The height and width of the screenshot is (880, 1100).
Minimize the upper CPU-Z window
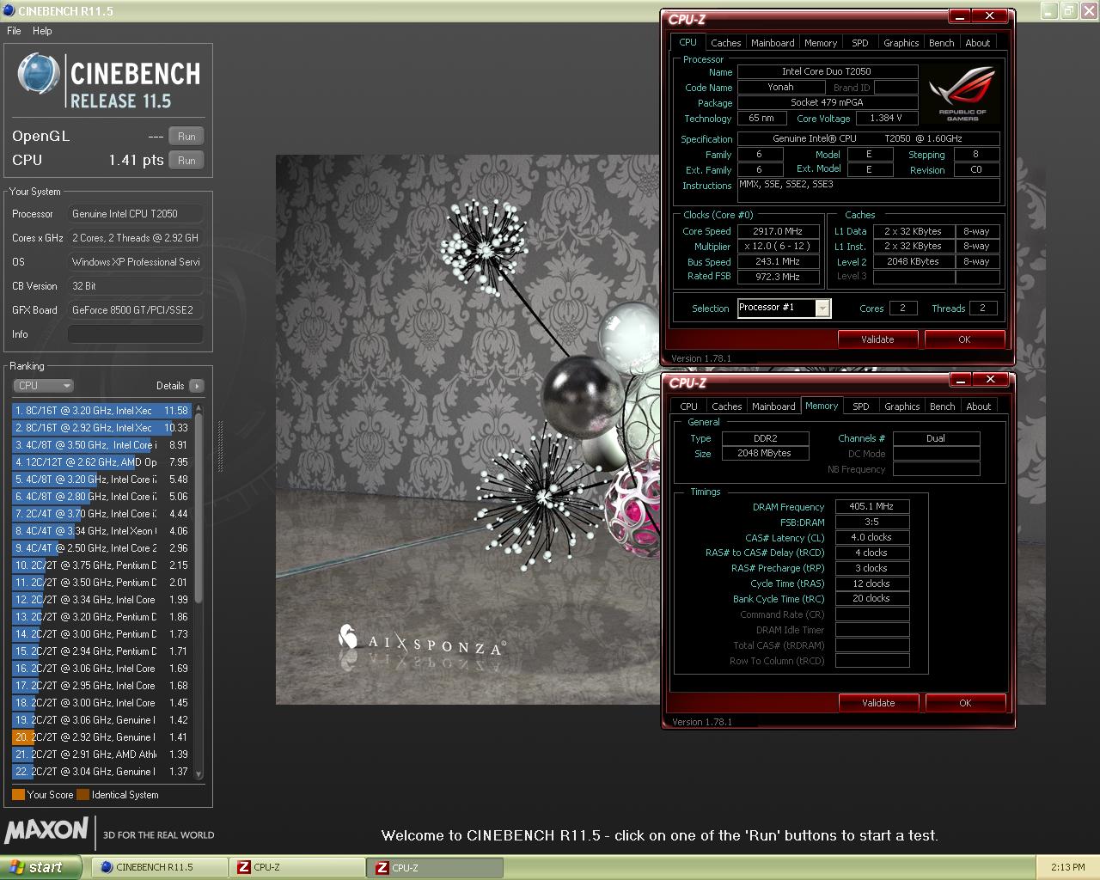[959, 16]
